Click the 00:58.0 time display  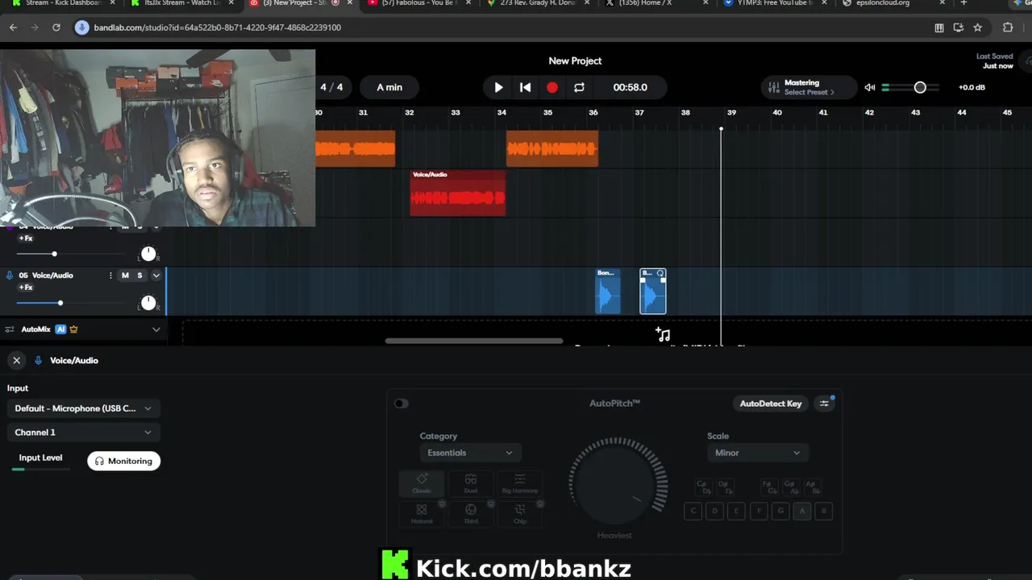(630, 87)
